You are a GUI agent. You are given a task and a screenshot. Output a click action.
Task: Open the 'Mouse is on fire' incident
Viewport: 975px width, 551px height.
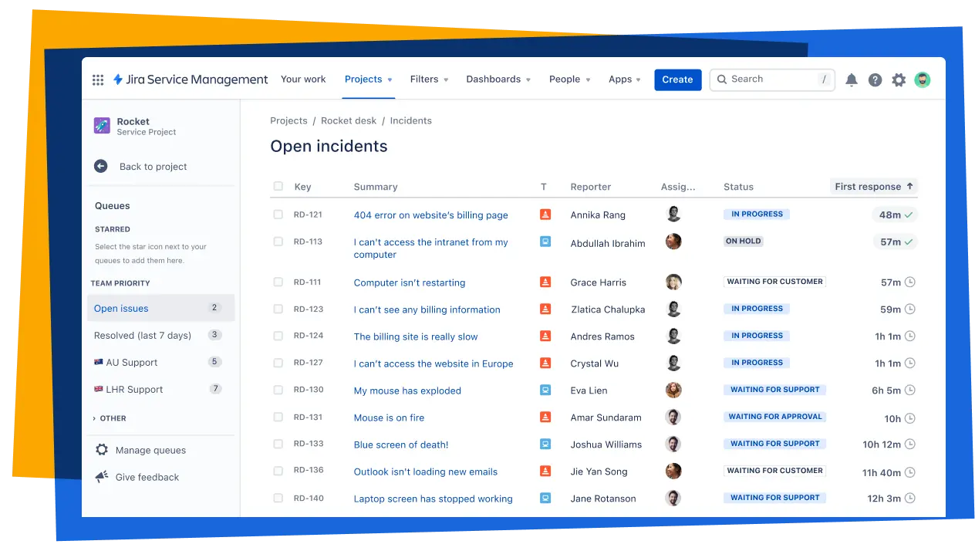point(389,417)
